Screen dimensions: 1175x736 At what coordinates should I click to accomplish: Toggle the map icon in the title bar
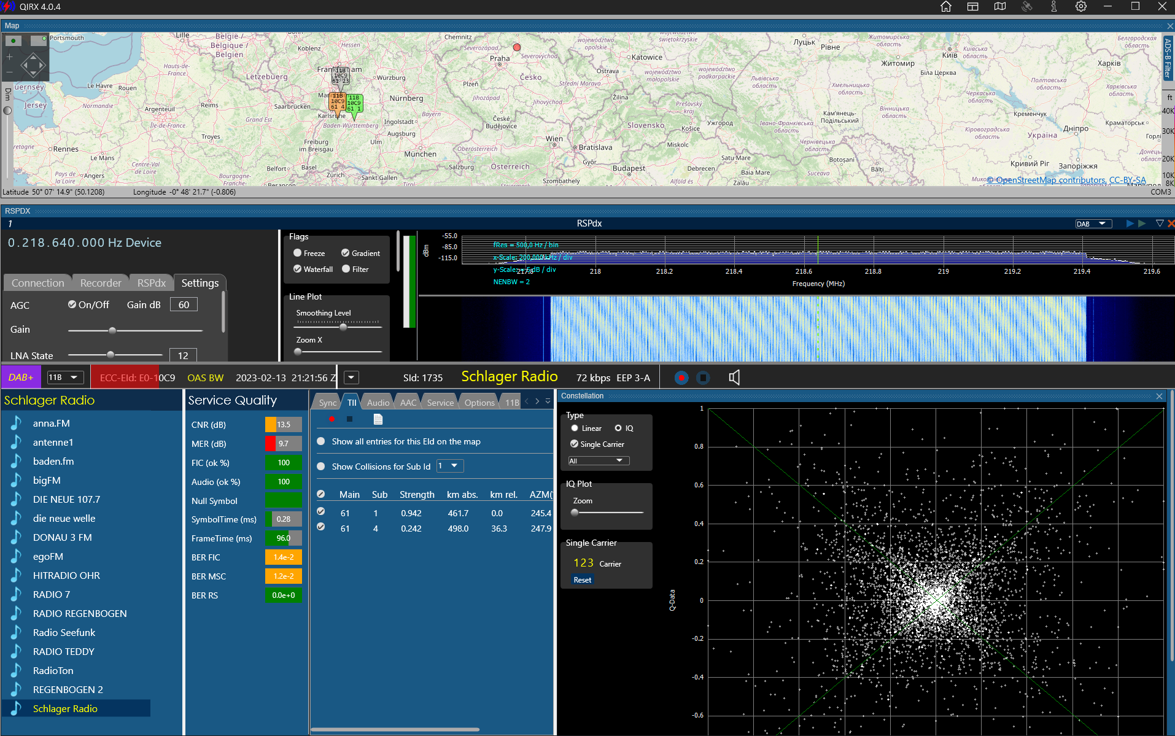tap(1000, 7)
